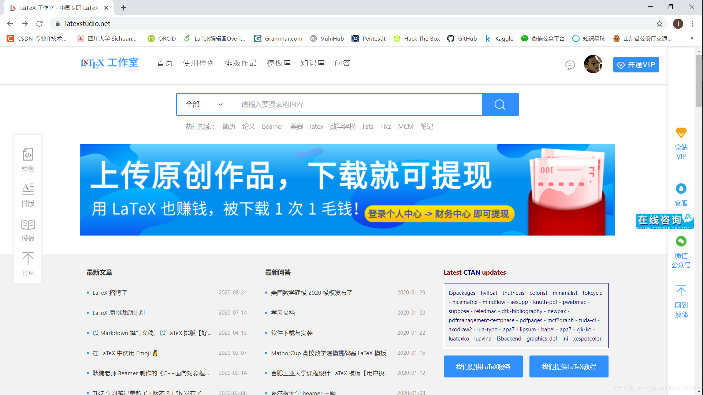Click the 开通VIP button
Viewport: 703px width, 395px height.
[636, 65]
